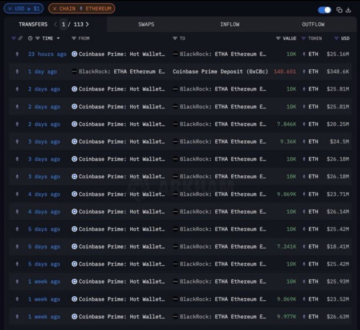Select the Transfers tab
360x330 pixels.
coord(33,24)
